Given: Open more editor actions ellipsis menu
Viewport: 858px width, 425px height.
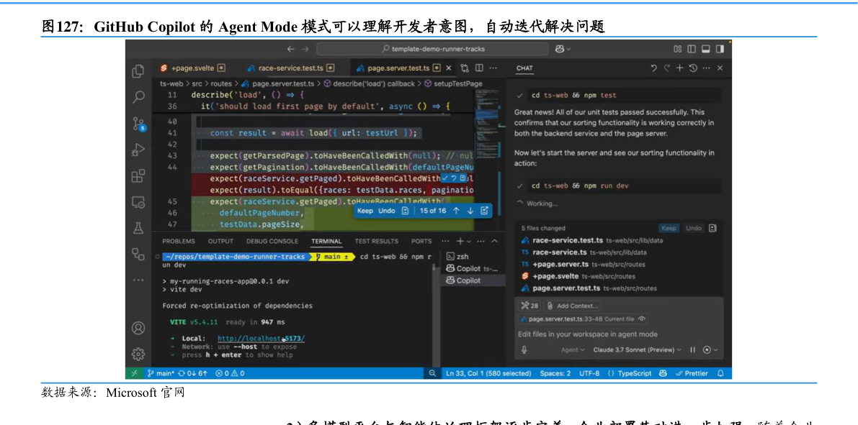Looking at the screenshot, I should pyautogui.click(x=493, y=68).
